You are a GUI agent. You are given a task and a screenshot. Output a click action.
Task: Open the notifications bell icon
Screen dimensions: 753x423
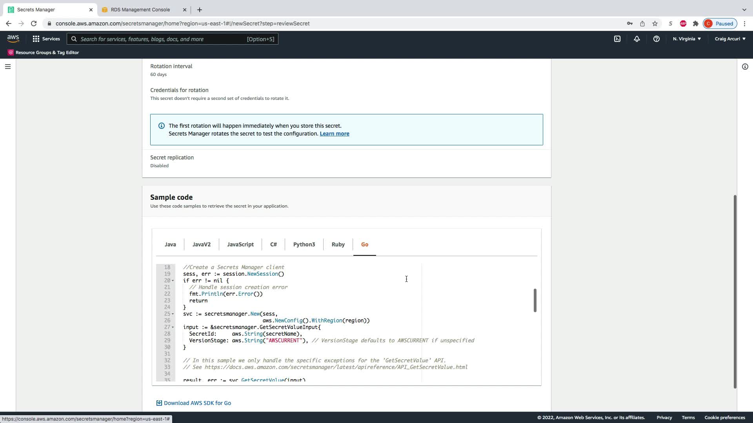[637, 39]
